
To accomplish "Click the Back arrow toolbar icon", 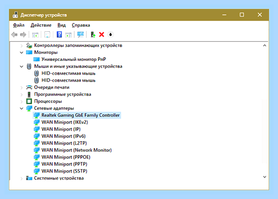I will (14, 34).
